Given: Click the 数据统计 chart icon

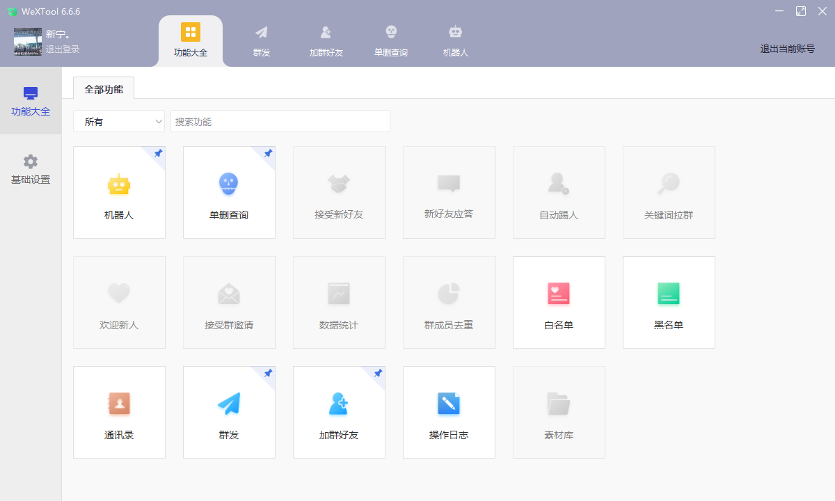Looking at the screenshot, I should click(339, 294).
